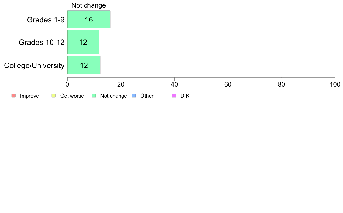This screenshot has height=213, width=343.
Task: Select the Improve legend label
Action: 29,96
